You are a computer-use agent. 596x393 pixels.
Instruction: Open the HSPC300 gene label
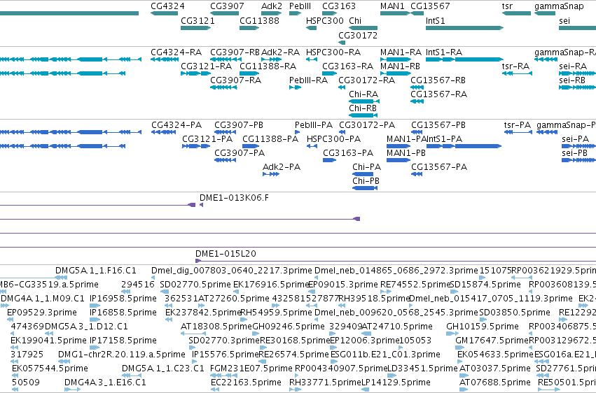(x=324, y=21)
